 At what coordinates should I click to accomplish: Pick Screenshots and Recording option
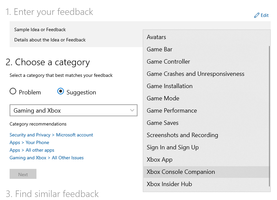[x=206, y=135]
